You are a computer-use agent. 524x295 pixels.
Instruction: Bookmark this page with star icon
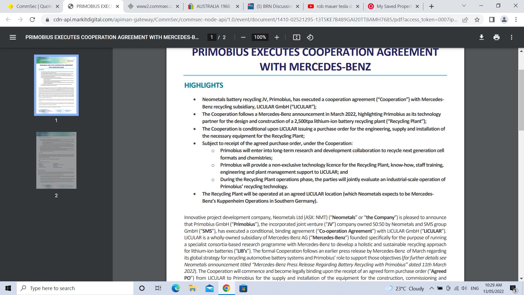tap(477, 20)
